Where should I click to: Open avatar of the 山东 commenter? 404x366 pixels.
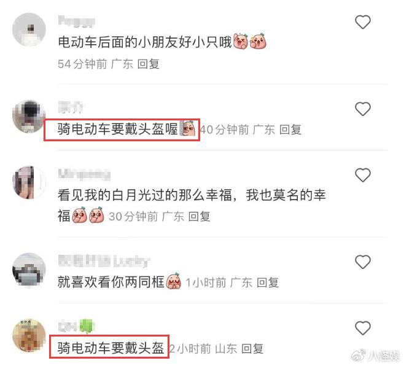click(x=29, y=335)
